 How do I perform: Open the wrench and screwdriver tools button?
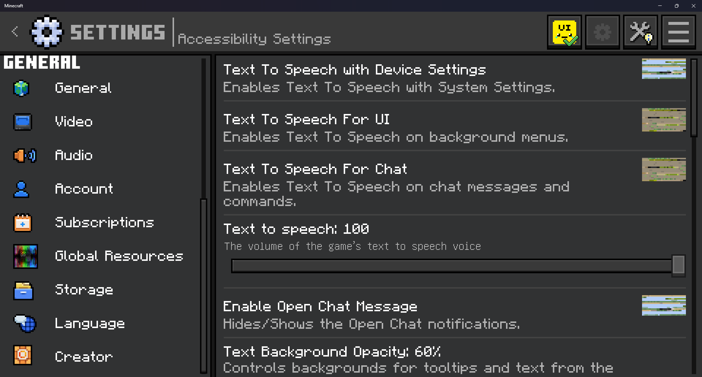(x=640, y=32)
